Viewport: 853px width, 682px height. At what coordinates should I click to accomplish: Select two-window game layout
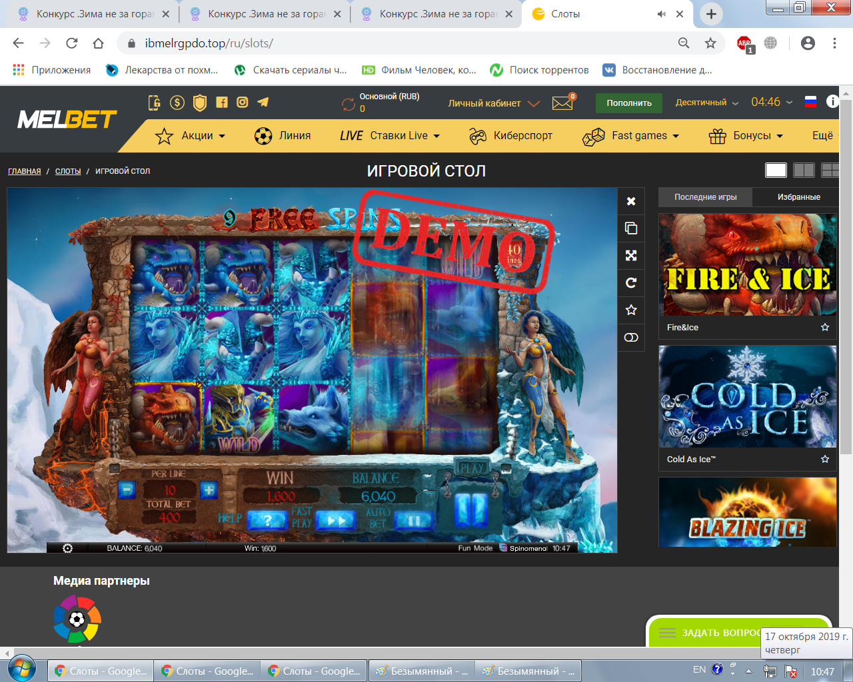(x=804, y=170)
